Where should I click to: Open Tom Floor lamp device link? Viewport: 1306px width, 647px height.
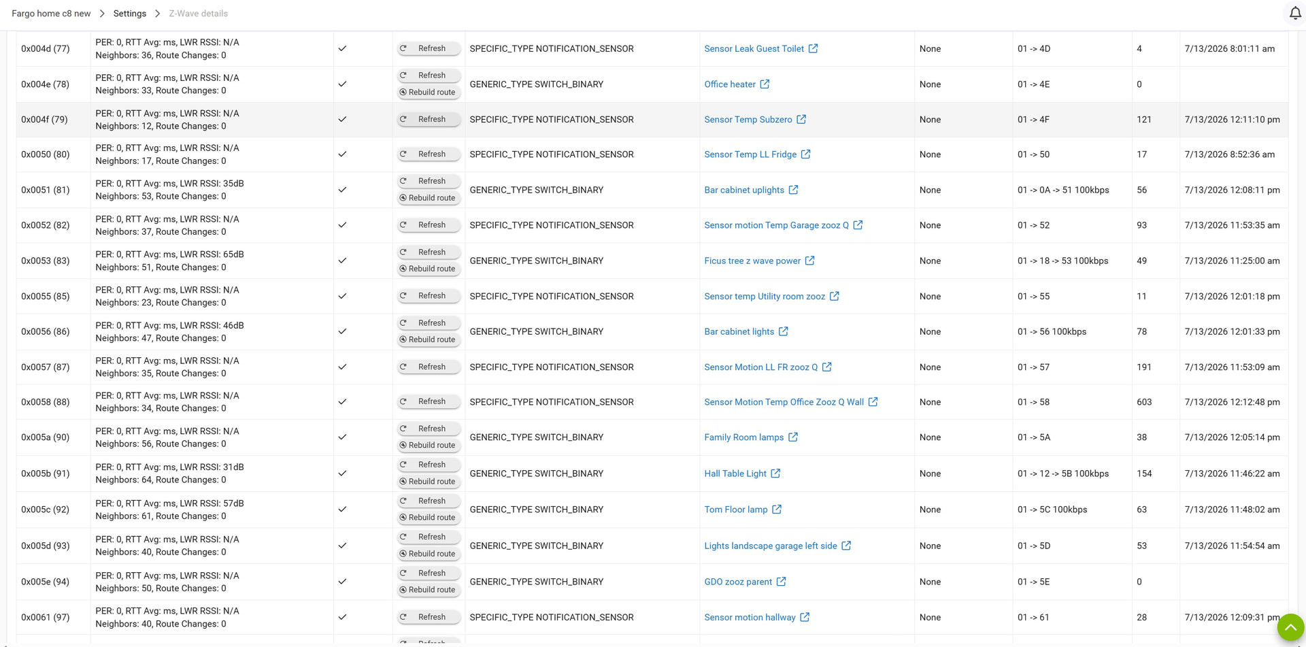(735, 510)
